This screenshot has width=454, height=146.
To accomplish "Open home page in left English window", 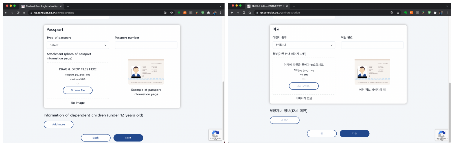I will [x=24, y=13].
